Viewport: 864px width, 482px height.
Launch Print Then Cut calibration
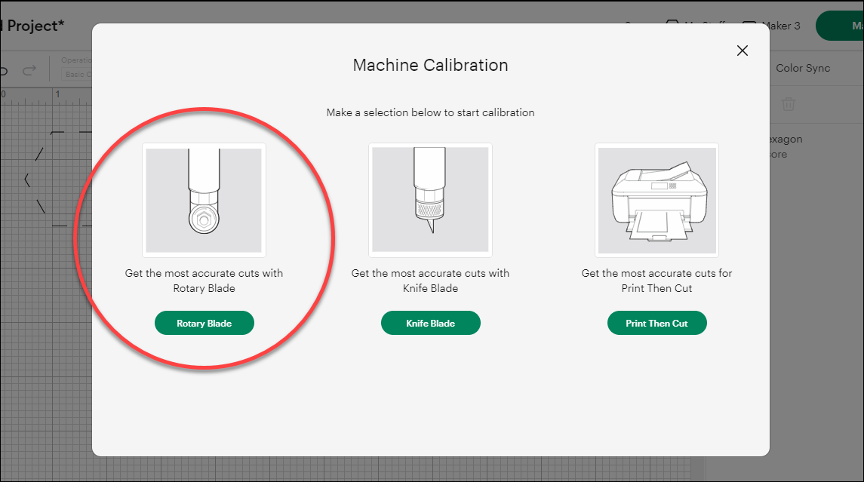[656, 323]
